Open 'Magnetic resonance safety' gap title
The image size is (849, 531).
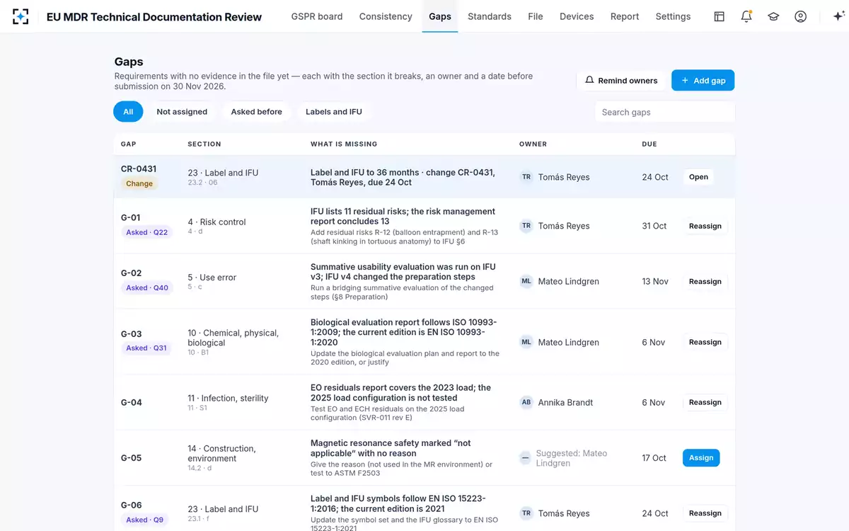pos(391,448)
